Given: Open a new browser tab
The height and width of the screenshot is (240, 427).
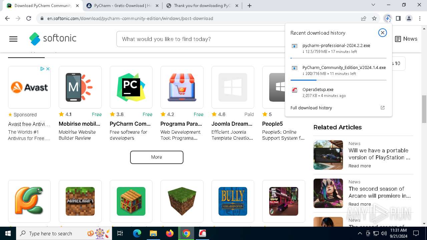Looking at the screenshot, I should [x=250, y=6].
